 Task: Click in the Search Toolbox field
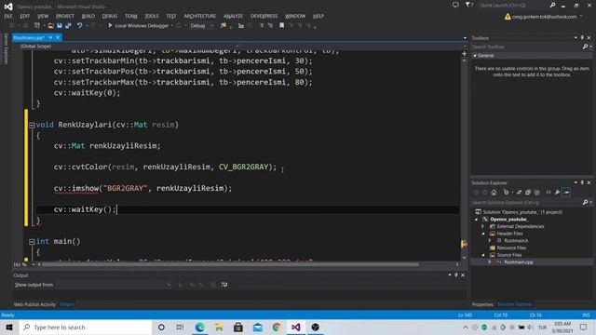pyautogui.click(x=527, y=47)
